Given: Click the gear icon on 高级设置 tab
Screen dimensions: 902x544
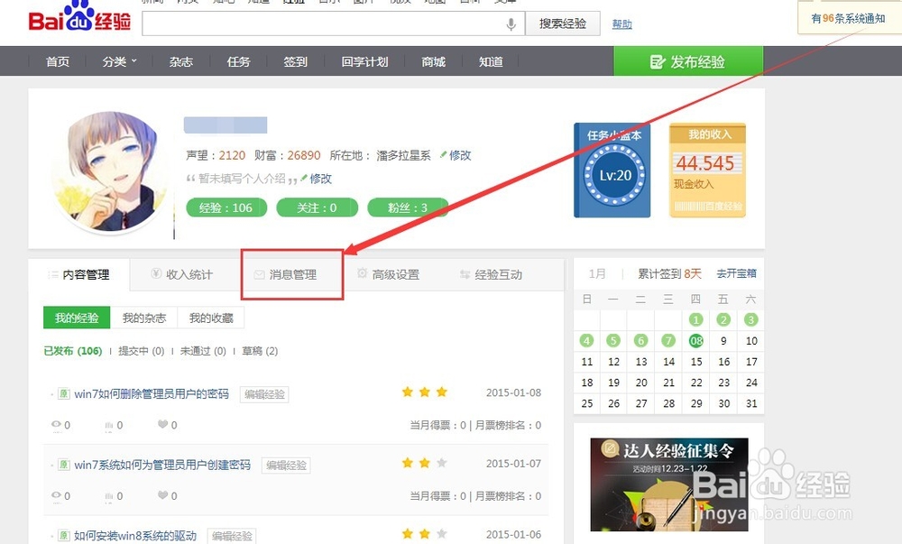Looking at the screenshot, I should click(363, 273).
